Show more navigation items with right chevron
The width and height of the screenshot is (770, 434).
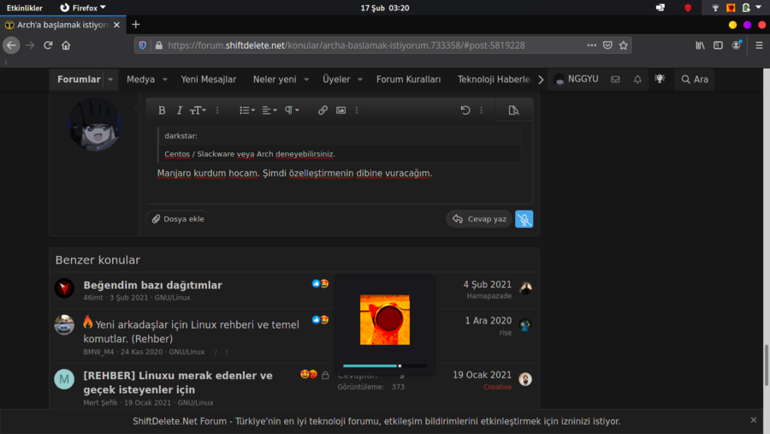click(x=541, y=80)
